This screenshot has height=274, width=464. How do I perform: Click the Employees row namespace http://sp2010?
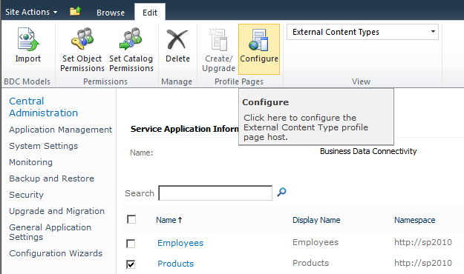click(x=423, y=242)
